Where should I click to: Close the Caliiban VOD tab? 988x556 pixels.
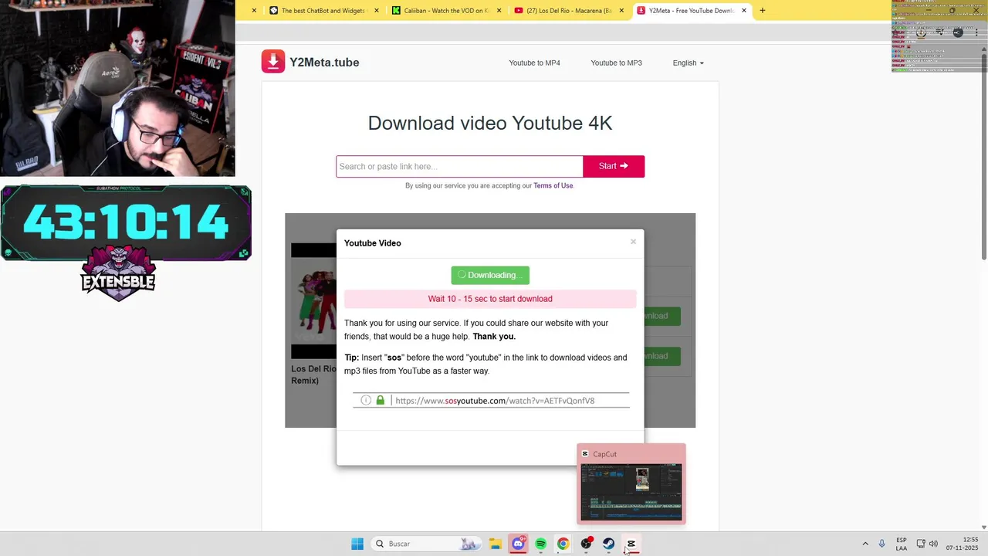point(499,11)
